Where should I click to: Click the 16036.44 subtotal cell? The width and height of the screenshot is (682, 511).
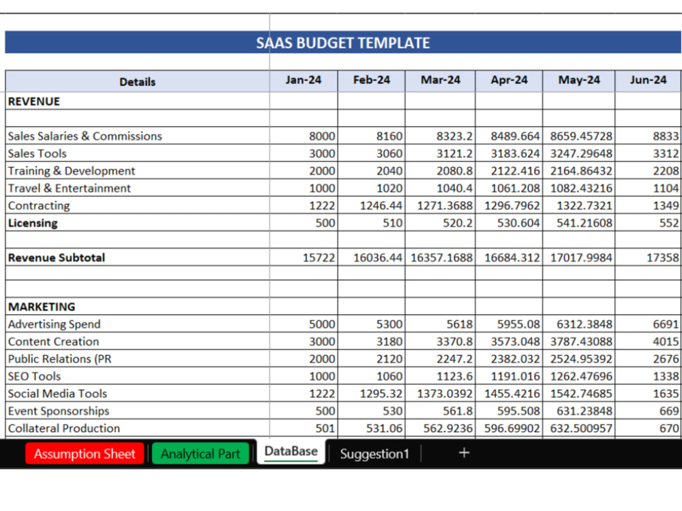[372, 258]
